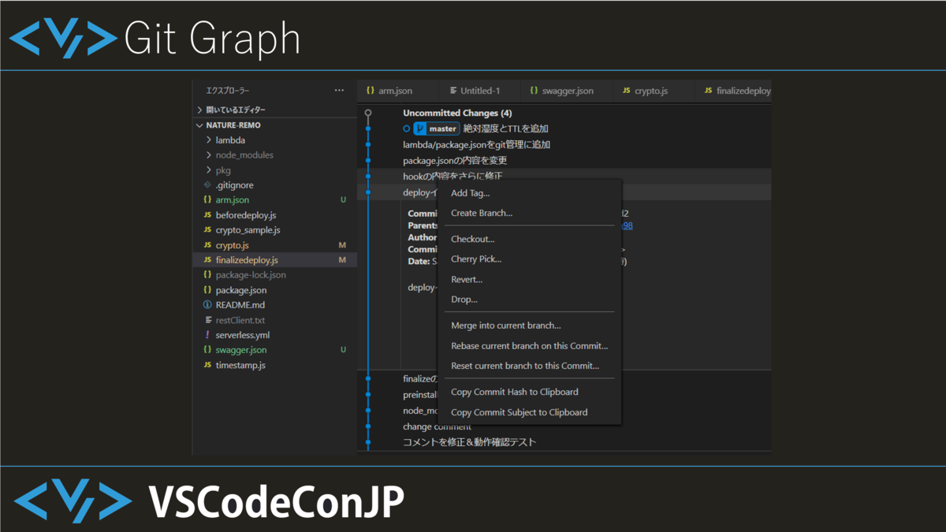The image size is (946, 532).
Task: Open finalizedeploy.js in the explorer tree
Action: click(247, 260)
